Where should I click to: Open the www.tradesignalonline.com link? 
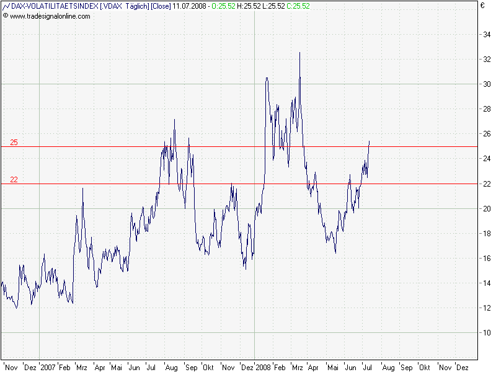click(50, 16)
